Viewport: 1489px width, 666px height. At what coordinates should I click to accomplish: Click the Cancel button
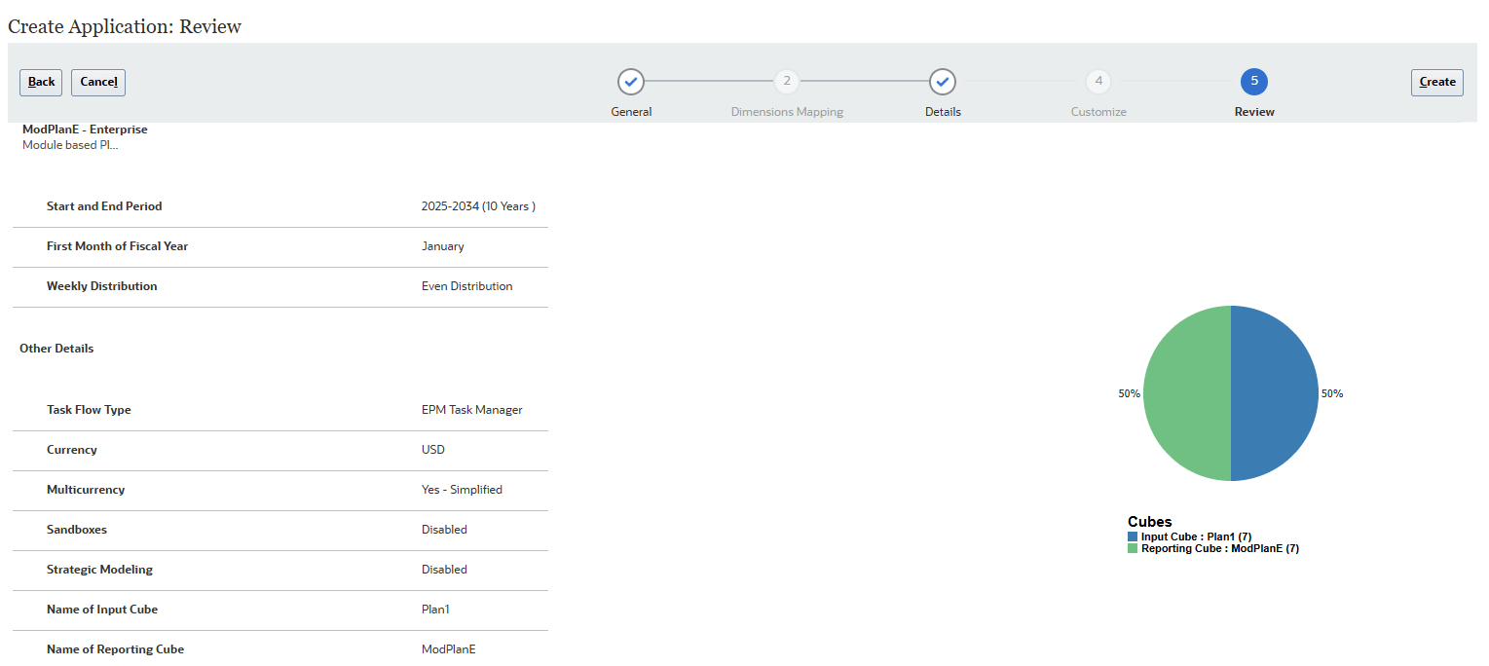[x=98, y=82]
